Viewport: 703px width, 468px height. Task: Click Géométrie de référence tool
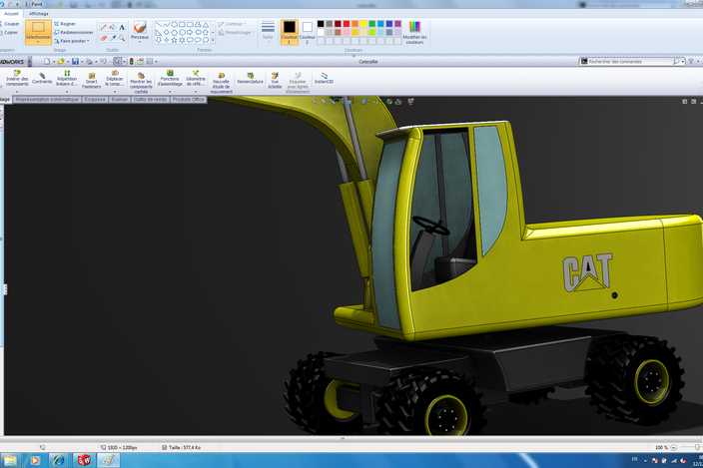click(x=196, y=78)
